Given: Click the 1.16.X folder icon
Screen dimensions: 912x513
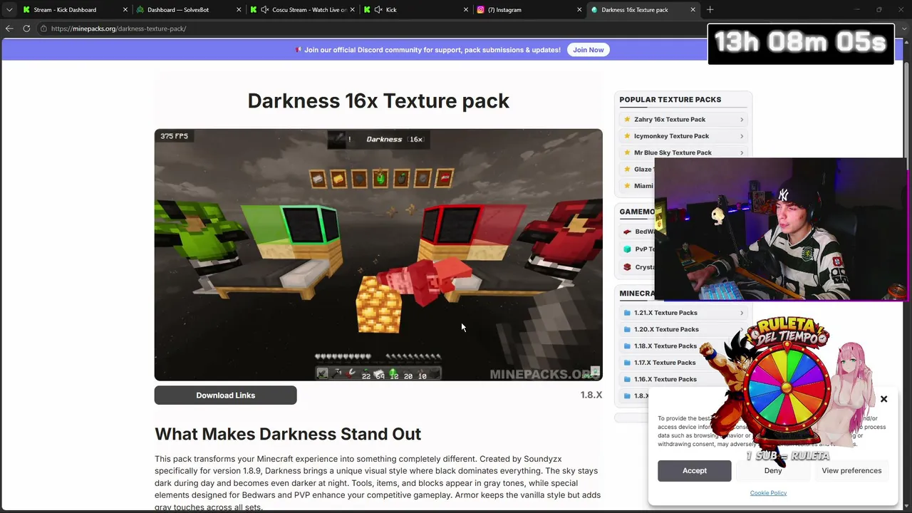Looking at the screenshot, I should click(x=627, y=379).
